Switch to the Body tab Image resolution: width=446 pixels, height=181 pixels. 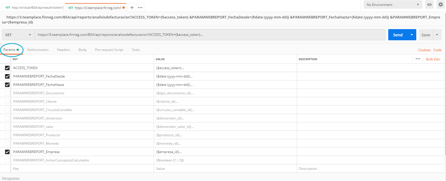pyautogui.click(x=82, y=50)
